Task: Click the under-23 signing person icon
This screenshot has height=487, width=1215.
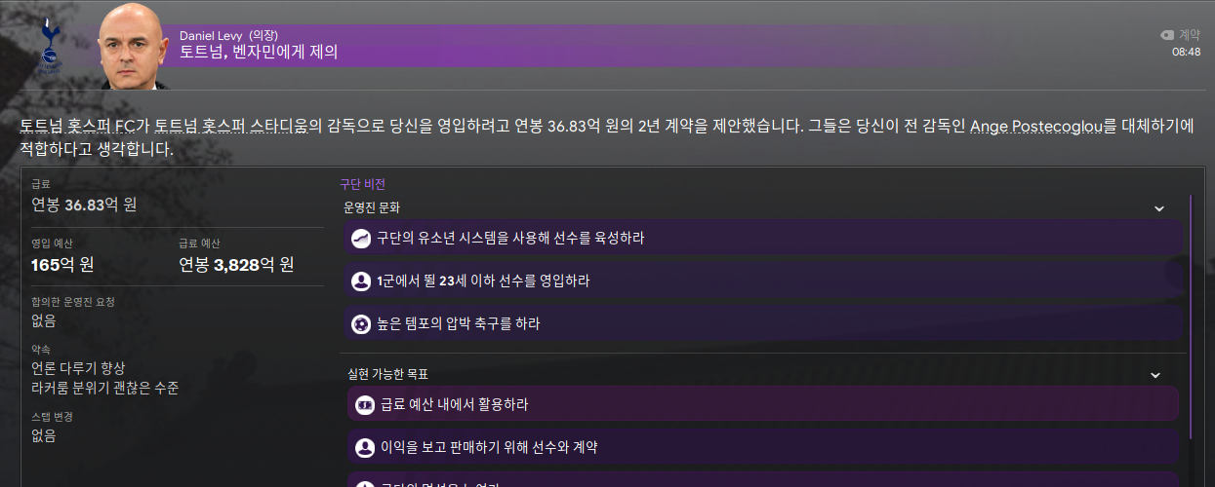Action: [361, 281]
